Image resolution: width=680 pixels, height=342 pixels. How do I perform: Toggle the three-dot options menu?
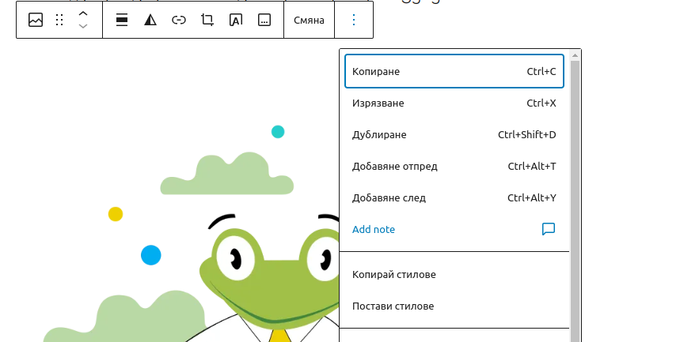pos(354,21)
